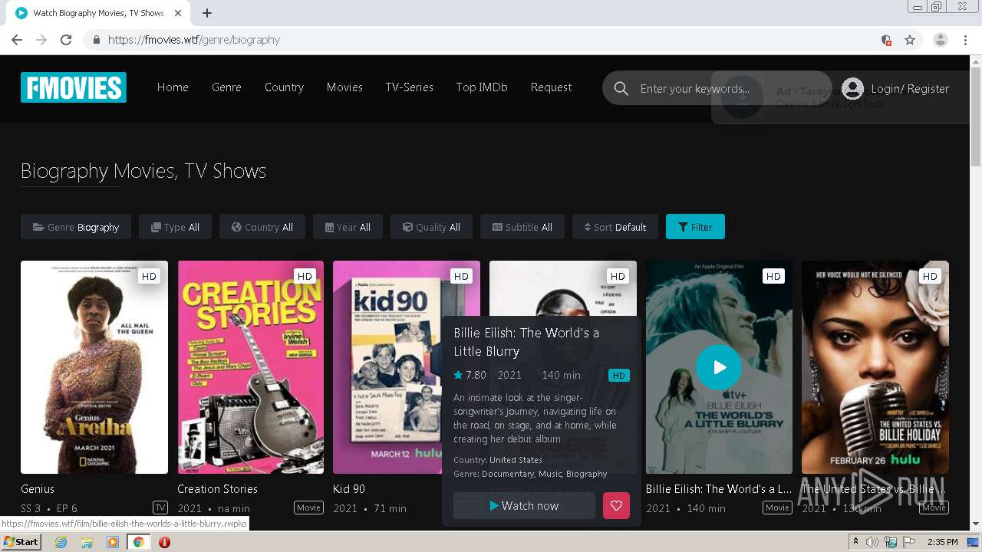Click Music genre link in popup
This screenshot has width=982, height=552.
pyautogui.click(x=550, y=474)
